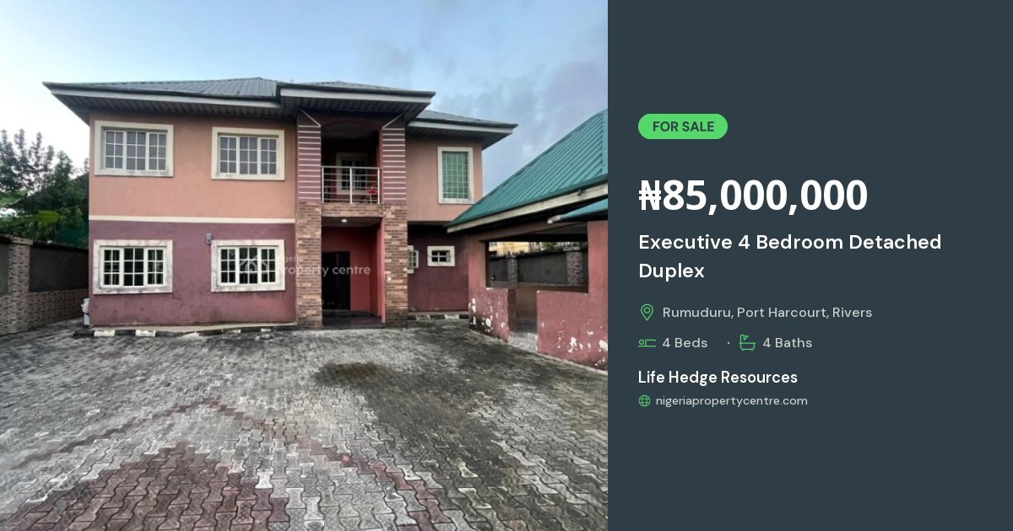Click the 4 Beds label
The width and height of the screenshot is (1013, 531).
[685, 343]
